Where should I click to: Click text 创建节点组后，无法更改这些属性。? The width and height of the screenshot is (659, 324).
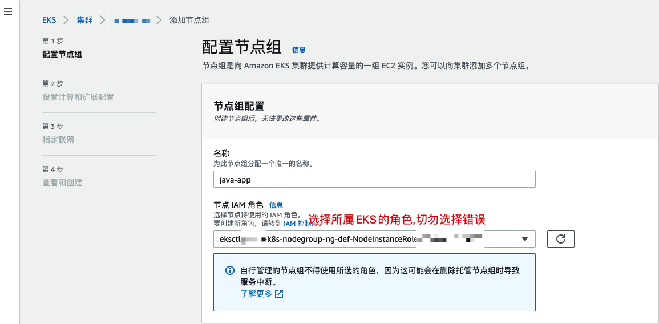(267, 119)
